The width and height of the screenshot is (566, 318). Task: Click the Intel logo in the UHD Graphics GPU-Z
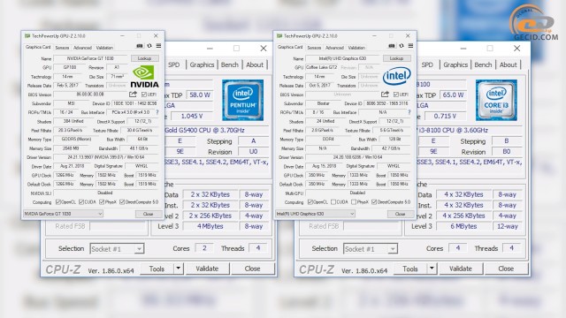pos(397,76)
